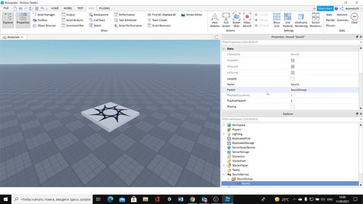Screen dimensions: 363x204
Task: Select ServerScriptService in the Explorer
Action: point(243,147)
